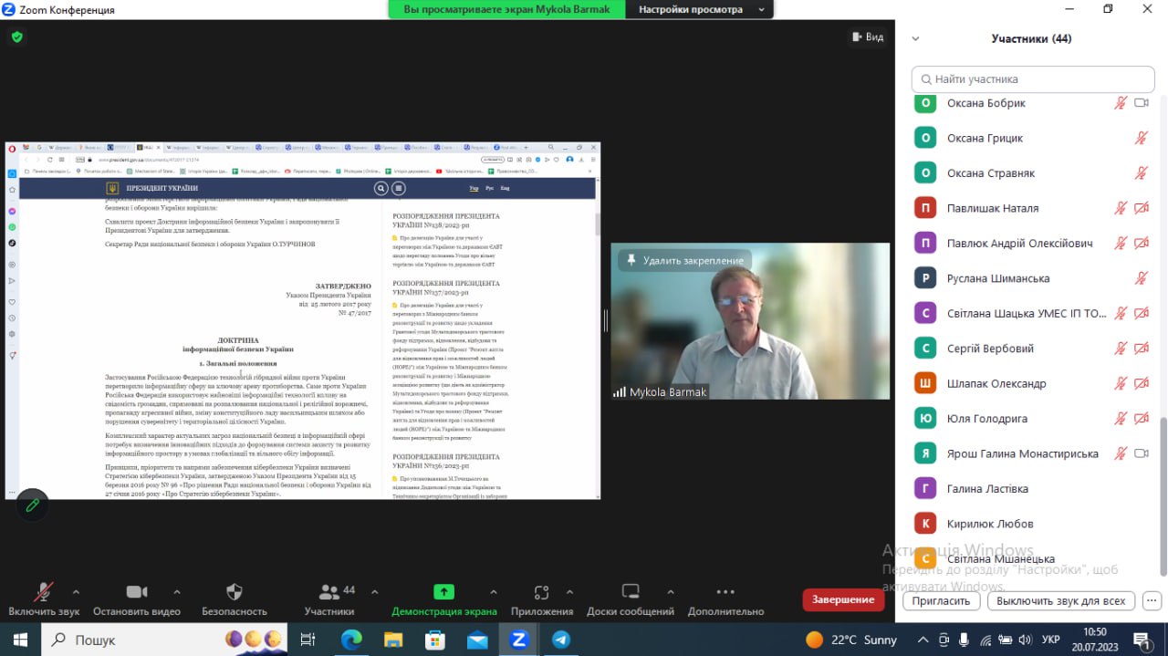Screen dimensions: 1168x656
Task: Click Оксана Стравняк's muted microphone icon
Action: point(1141,173)
